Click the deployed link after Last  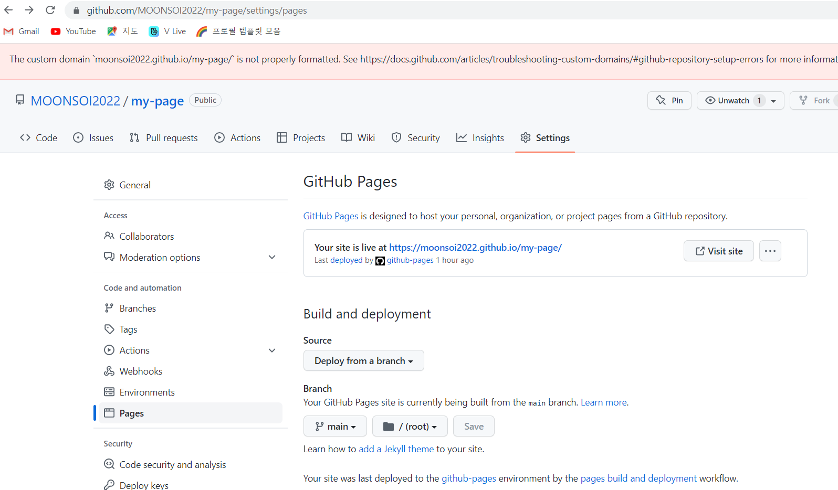pyautogui.click(x=347, y=260)
